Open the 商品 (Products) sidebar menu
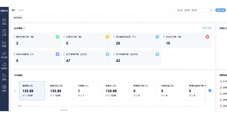227x118 pixels. coord(4,21)
